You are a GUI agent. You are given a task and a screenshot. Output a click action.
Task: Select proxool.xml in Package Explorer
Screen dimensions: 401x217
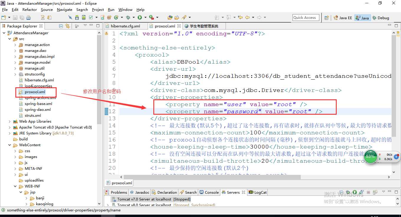(35, 92)
